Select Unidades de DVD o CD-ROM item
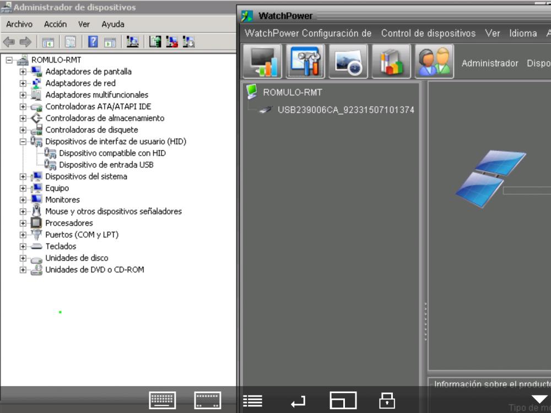Image resolution: width=551 pixels, height=413 pixels. coord(95,270)
